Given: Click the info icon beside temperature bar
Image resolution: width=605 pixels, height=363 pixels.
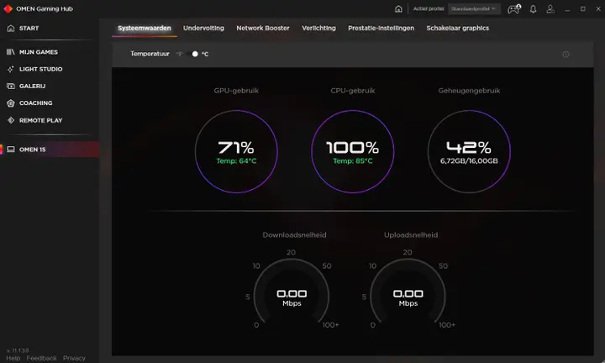Looking at the screenshot, I should click(566, 55).
